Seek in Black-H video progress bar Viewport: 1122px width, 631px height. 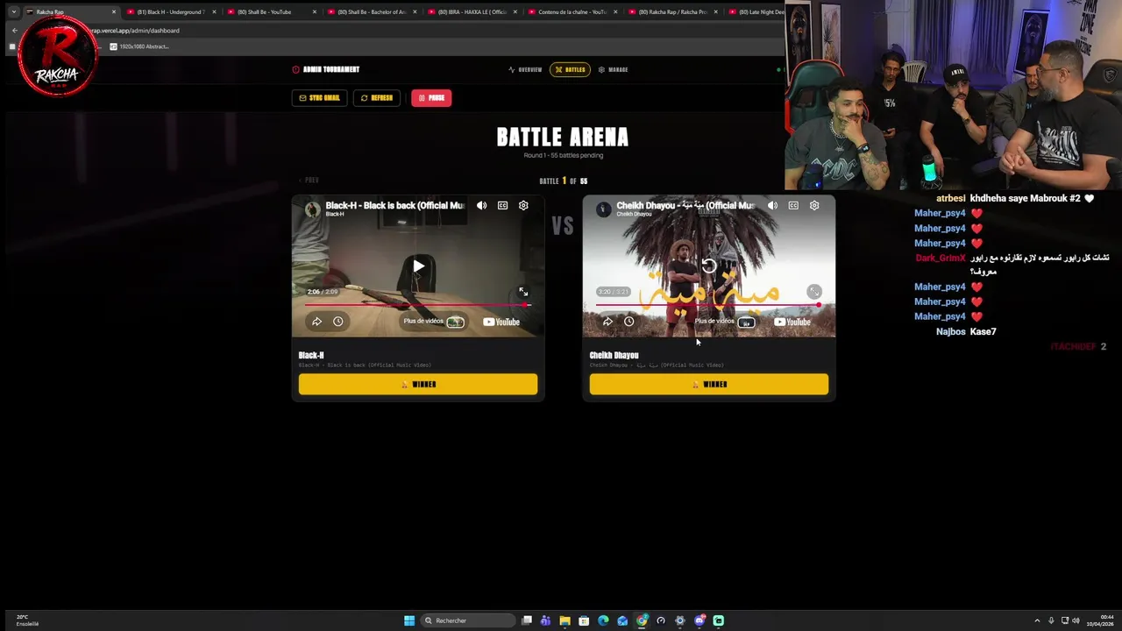(418, 305)
